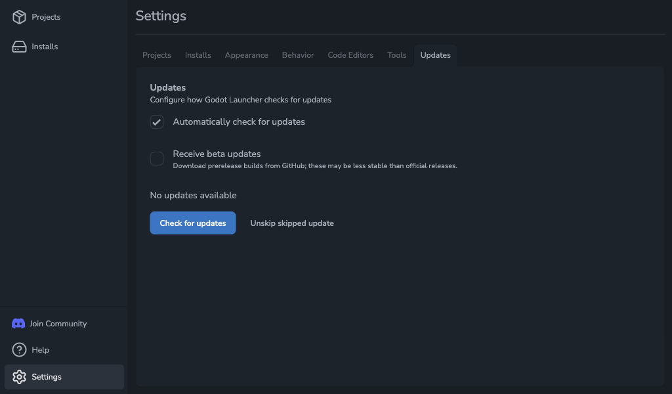
Task: Click the Settings gear icon in sidebar
Action: [19, 377]
